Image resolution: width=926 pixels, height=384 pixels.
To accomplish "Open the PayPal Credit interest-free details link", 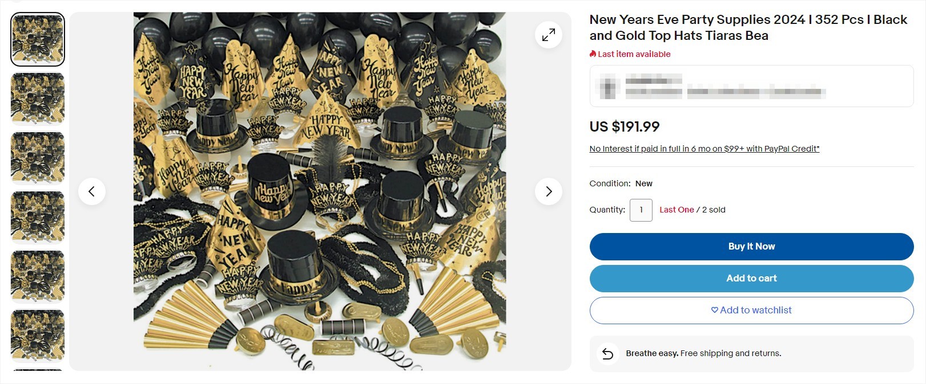I will (x=703, y=148).
